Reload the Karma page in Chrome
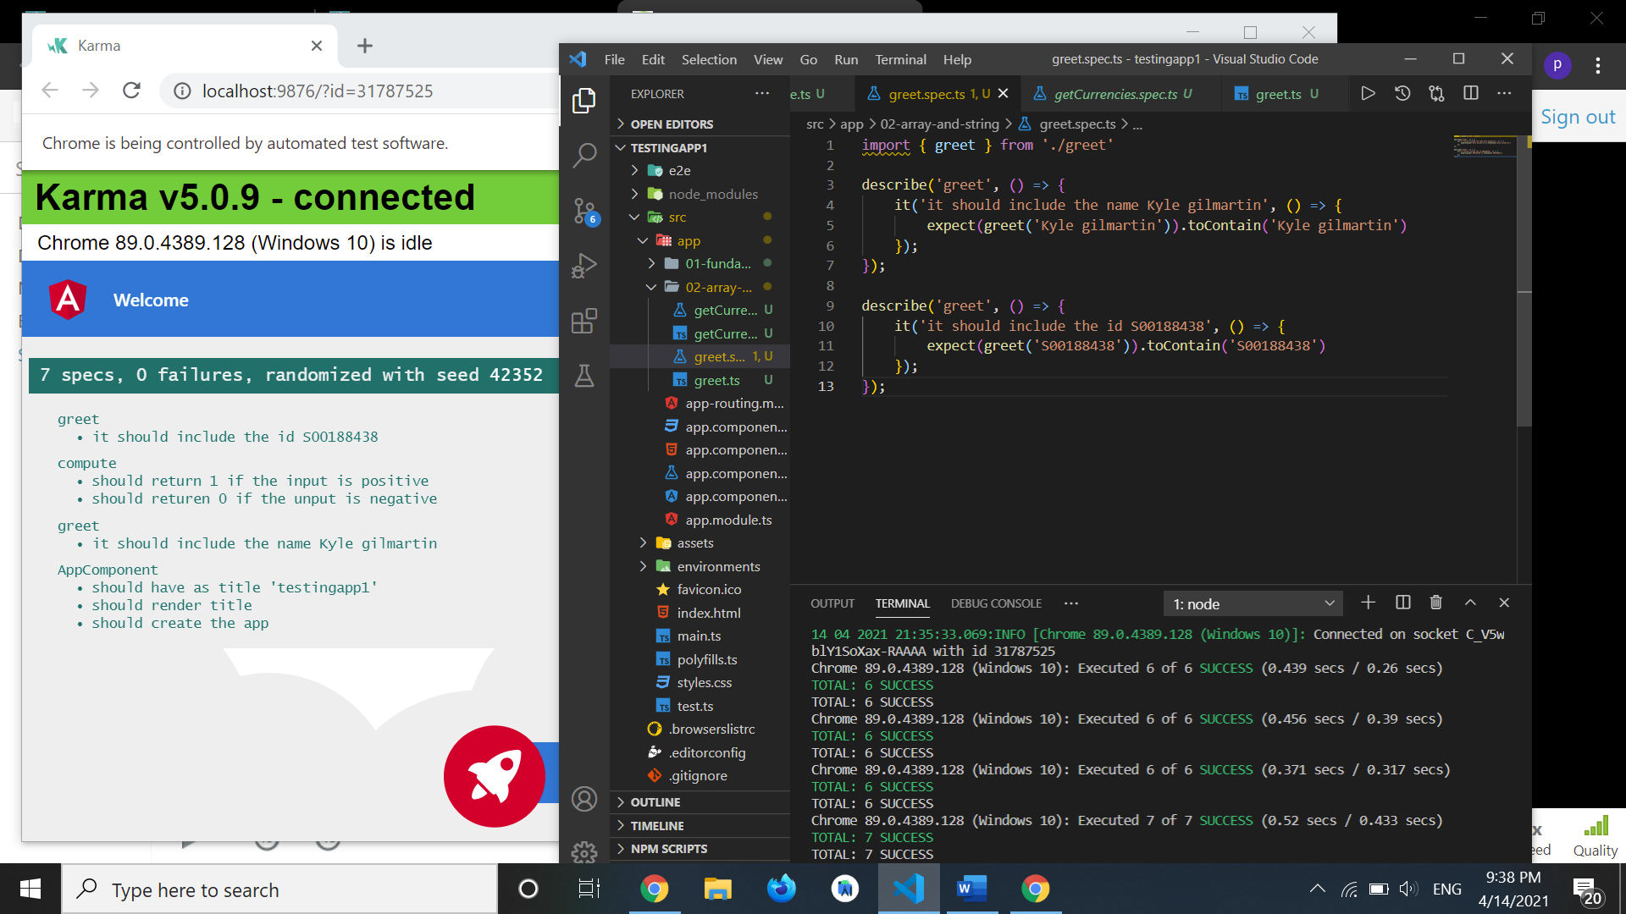Screen dimensions: 1626x914 coord(131,91)
